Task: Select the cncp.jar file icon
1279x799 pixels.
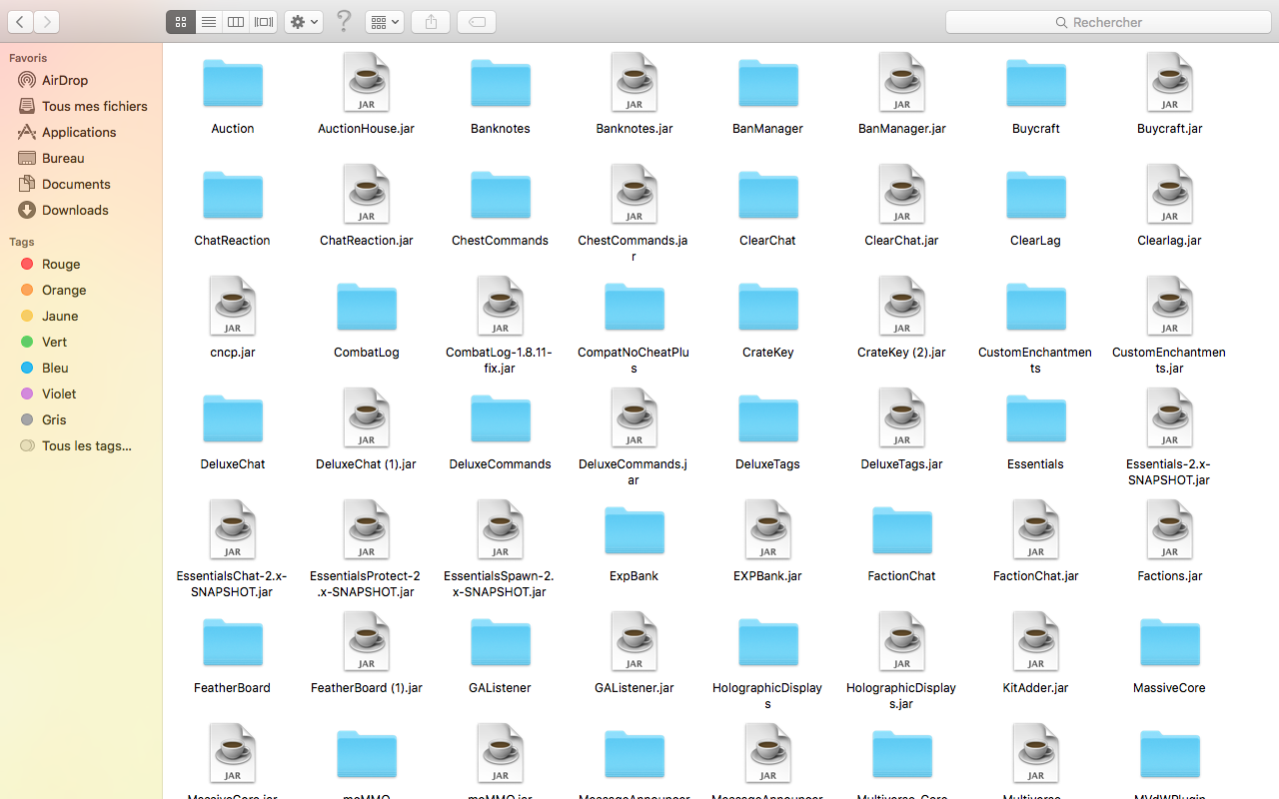Action: coord(233,306)
